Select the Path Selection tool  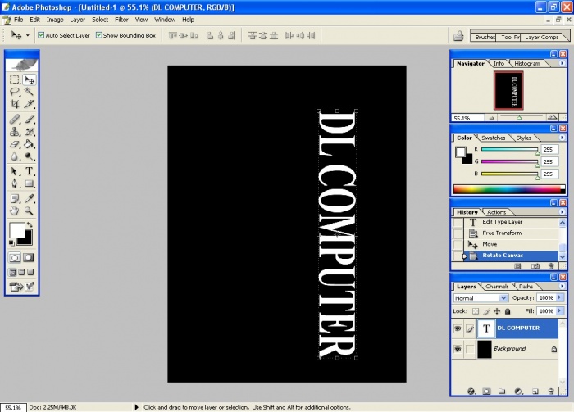pos(15,171)
